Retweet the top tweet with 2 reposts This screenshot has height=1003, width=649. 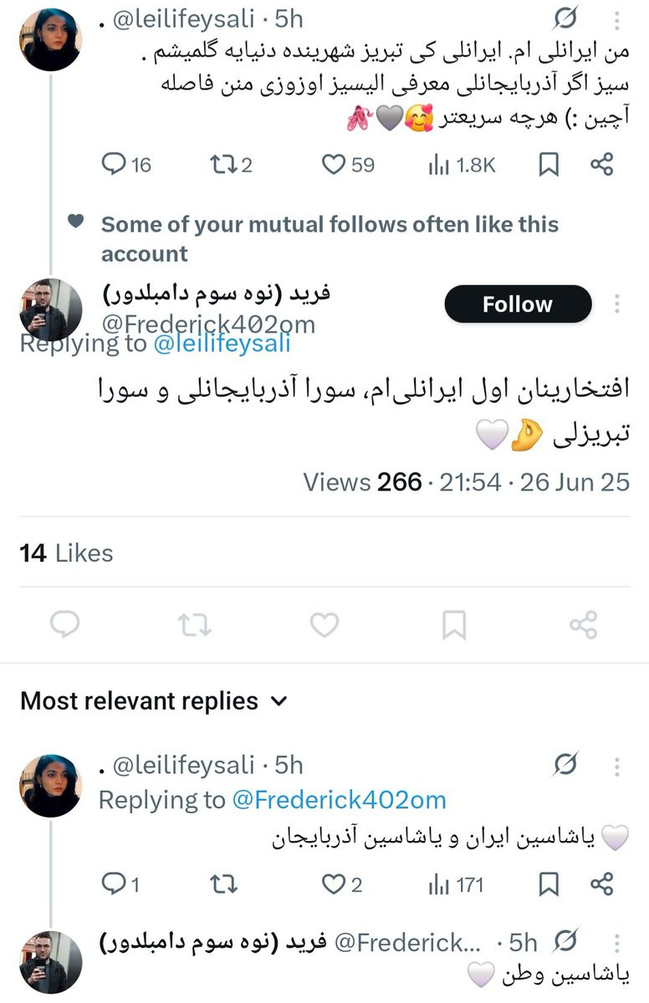pos(230,165)
